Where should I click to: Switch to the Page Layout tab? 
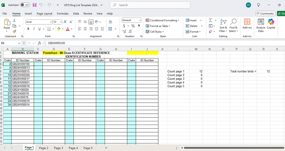44,14
